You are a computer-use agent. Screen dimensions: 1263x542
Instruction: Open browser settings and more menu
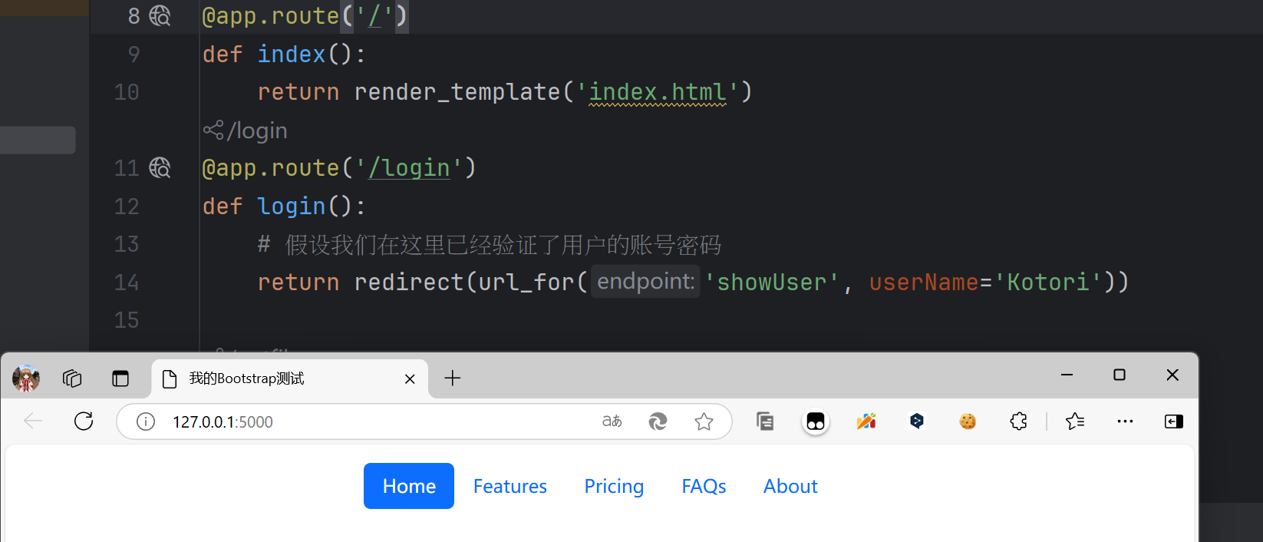coord(1125,421)
